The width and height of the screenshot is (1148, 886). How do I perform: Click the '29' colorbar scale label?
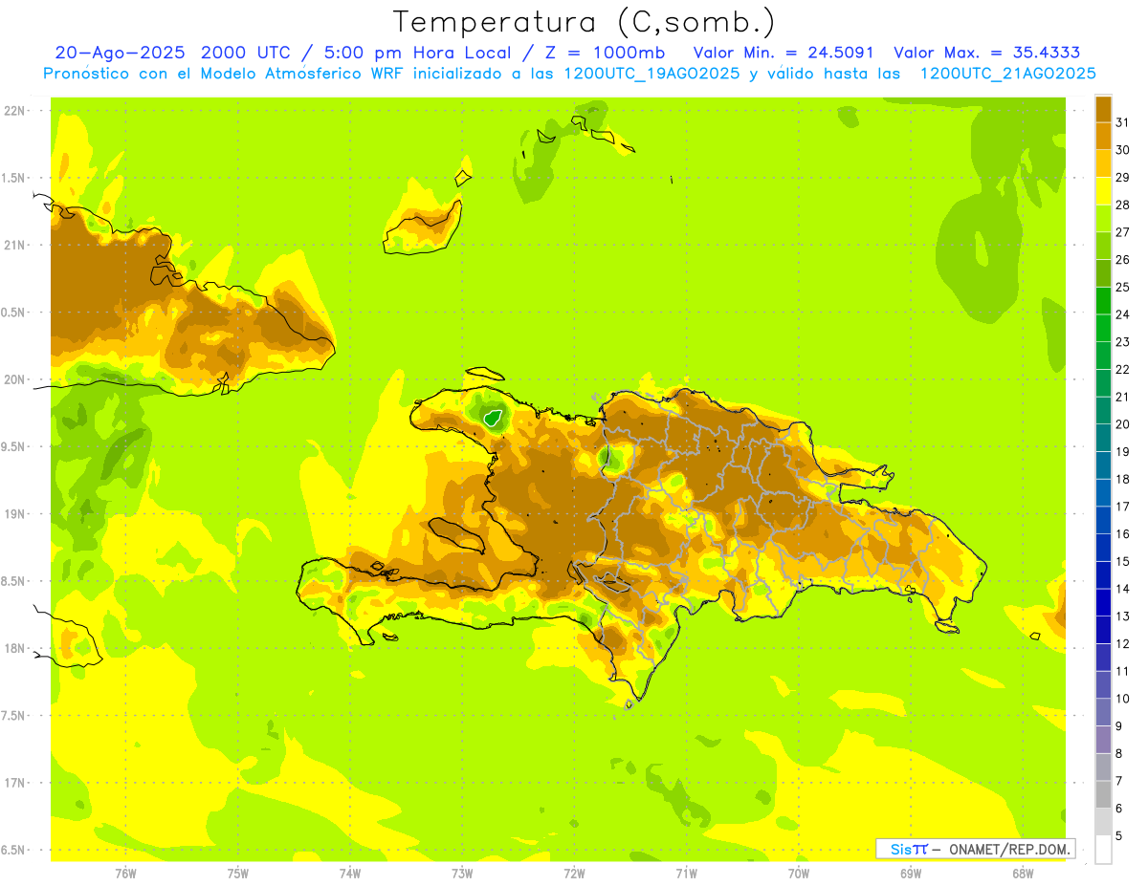(1122, 178)
